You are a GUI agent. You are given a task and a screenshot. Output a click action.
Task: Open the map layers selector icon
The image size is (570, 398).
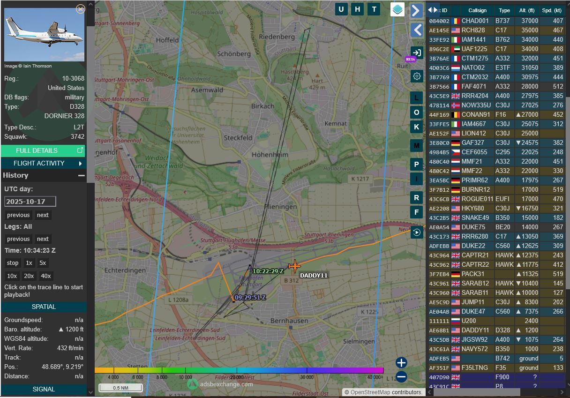coord(397,9)
